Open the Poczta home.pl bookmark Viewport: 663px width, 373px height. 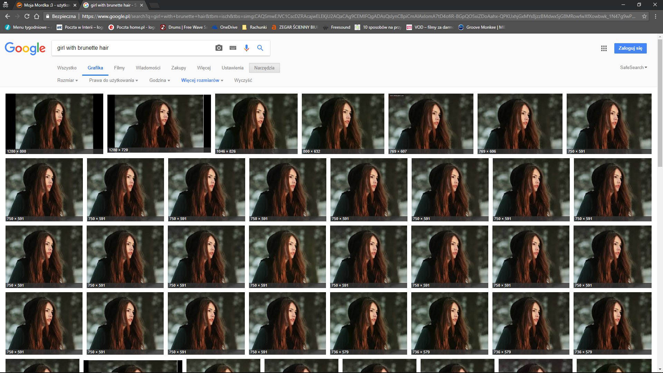132,27
